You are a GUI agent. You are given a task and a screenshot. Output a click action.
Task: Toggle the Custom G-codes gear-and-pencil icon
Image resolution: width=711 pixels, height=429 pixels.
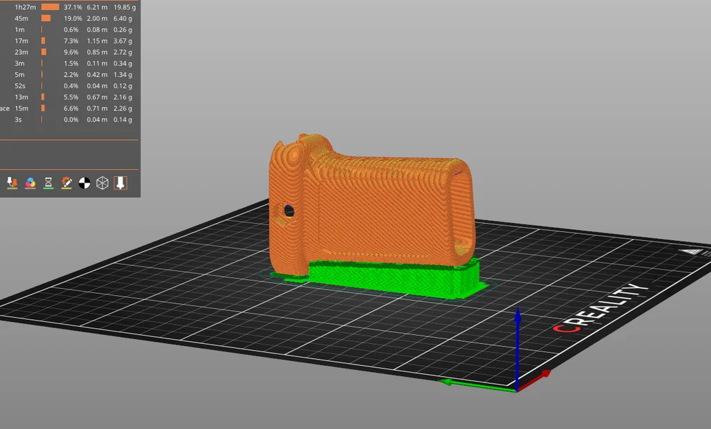point(66,183)
